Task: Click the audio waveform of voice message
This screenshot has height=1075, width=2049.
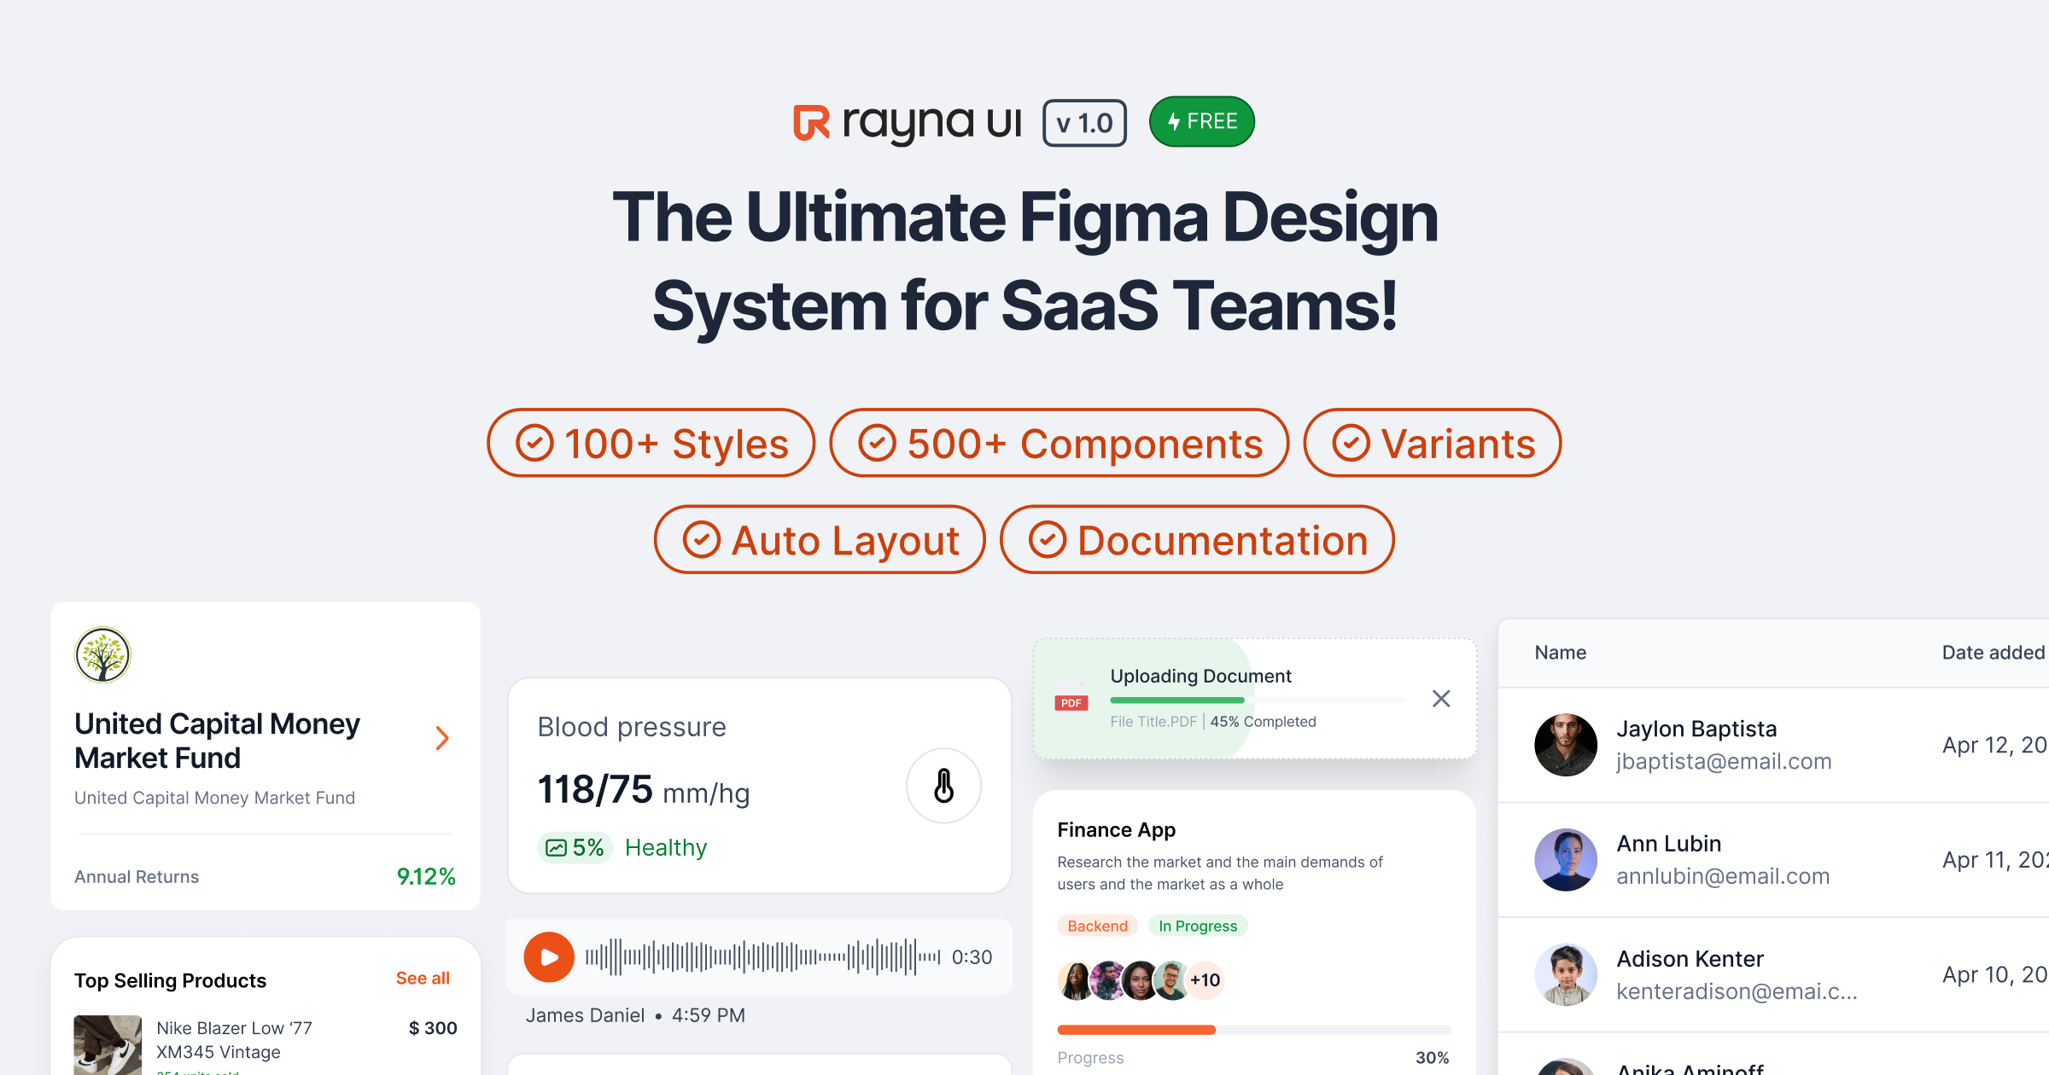Action: pyautogui.click(x=762, y=957)
